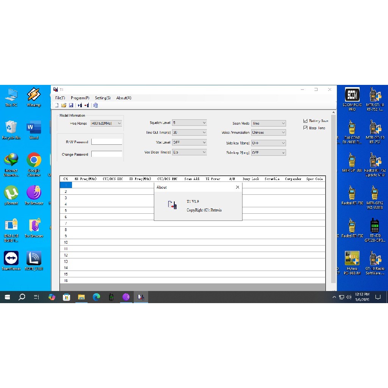Image resolution: width=388 pixels, height=388 pixels.
Task: Disable the Battery Save checkbox
Action: pos(305,120)
